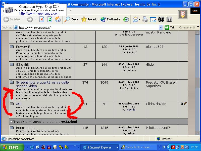Screen dimensions: 201x151
Task: Expand the Internet Explorer taskbar group dropdown
Action: point(117,147)
